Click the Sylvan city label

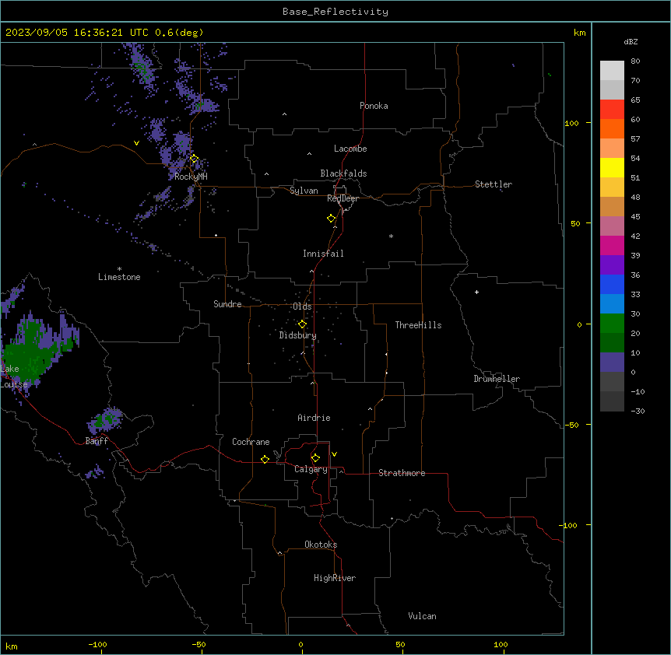click(x=304, y=191)
